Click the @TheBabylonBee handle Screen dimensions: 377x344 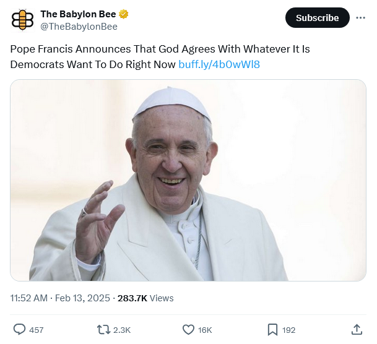click(79, 26)
